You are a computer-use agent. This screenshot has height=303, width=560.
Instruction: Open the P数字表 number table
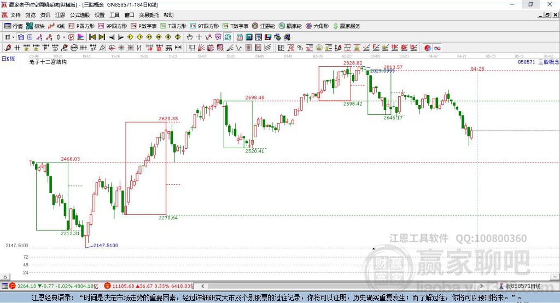click(144, 26)
